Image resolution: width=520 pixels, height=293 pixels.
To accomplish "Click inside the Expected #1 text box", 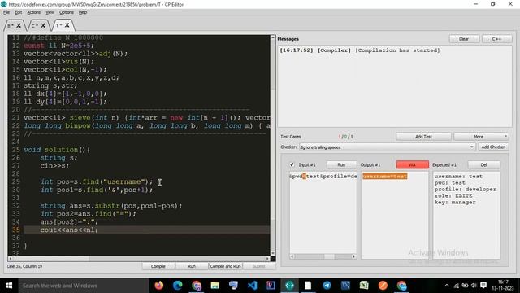I will (x=466, y=215).
